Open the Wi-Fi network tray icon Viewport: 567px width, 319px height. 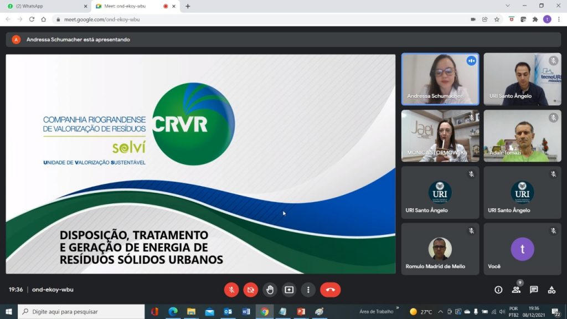pyautogui.click(x=493, y=311)
